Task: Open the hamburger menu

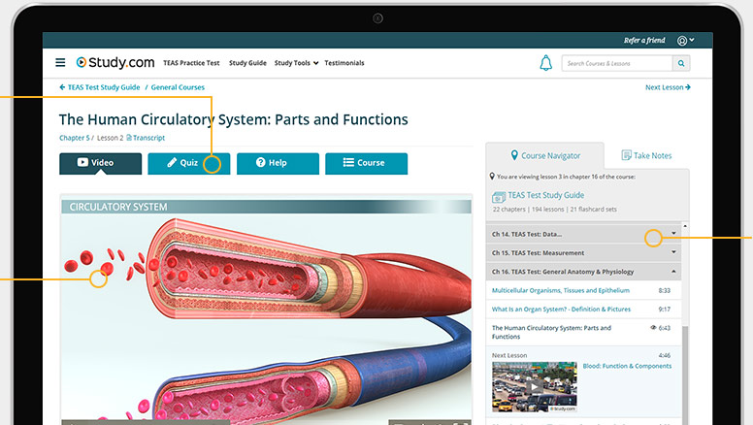Action: tap(60, 63)
